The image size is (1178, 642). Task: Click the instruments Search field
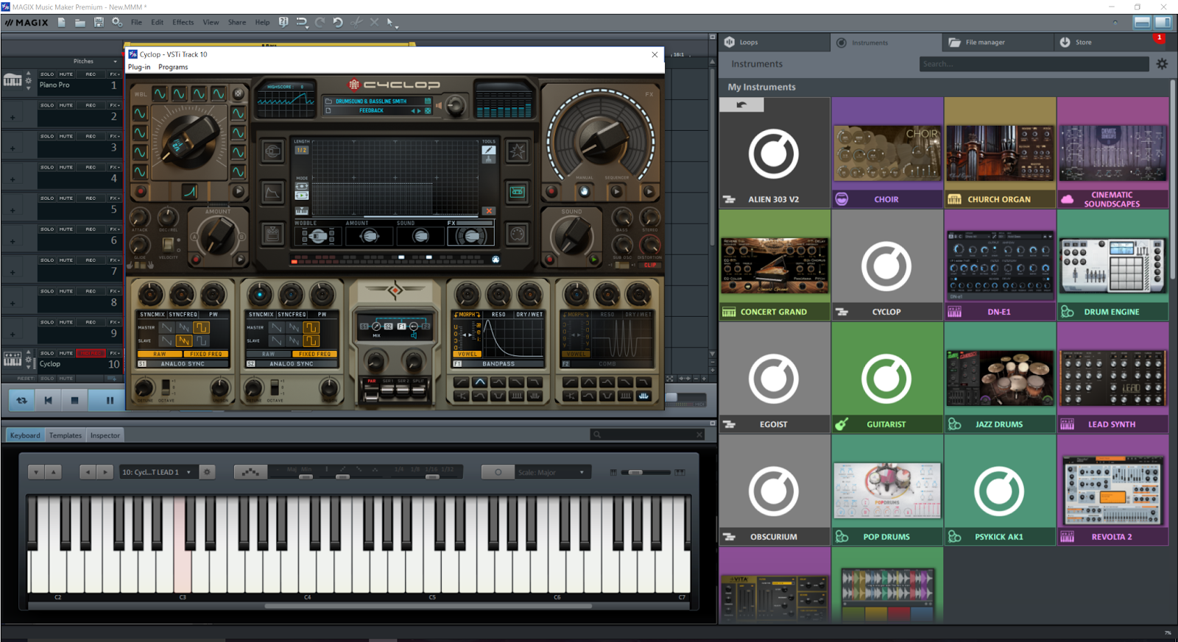pyautogui.click(x=1034, y=64)
